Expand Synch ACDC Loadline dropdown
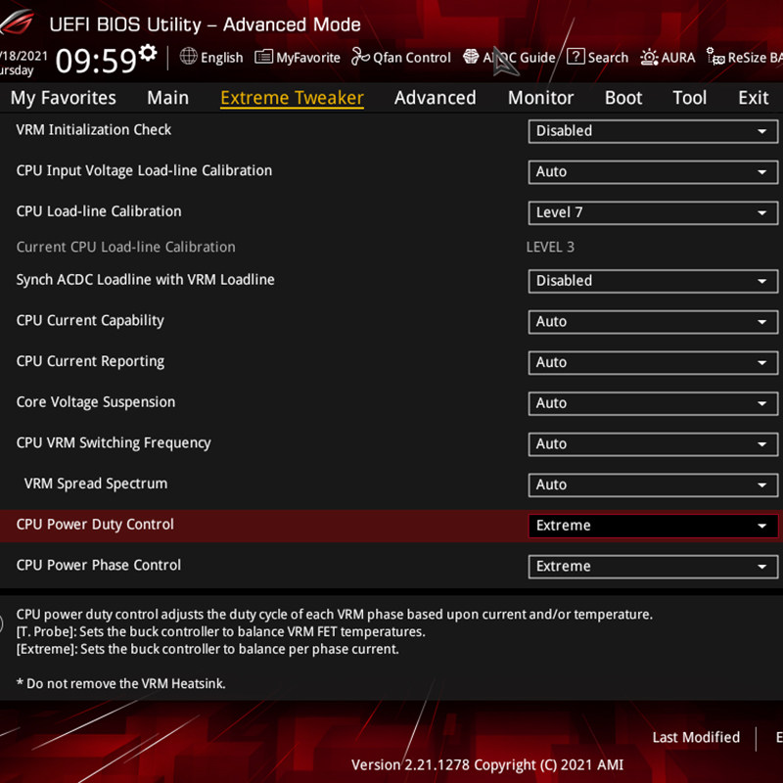This screenshot has width=783, height=783. [653, 281]
